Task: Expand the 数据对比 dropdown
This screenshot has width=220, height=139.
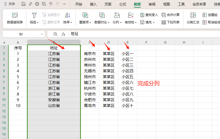Action: click(x=109, y=22)
